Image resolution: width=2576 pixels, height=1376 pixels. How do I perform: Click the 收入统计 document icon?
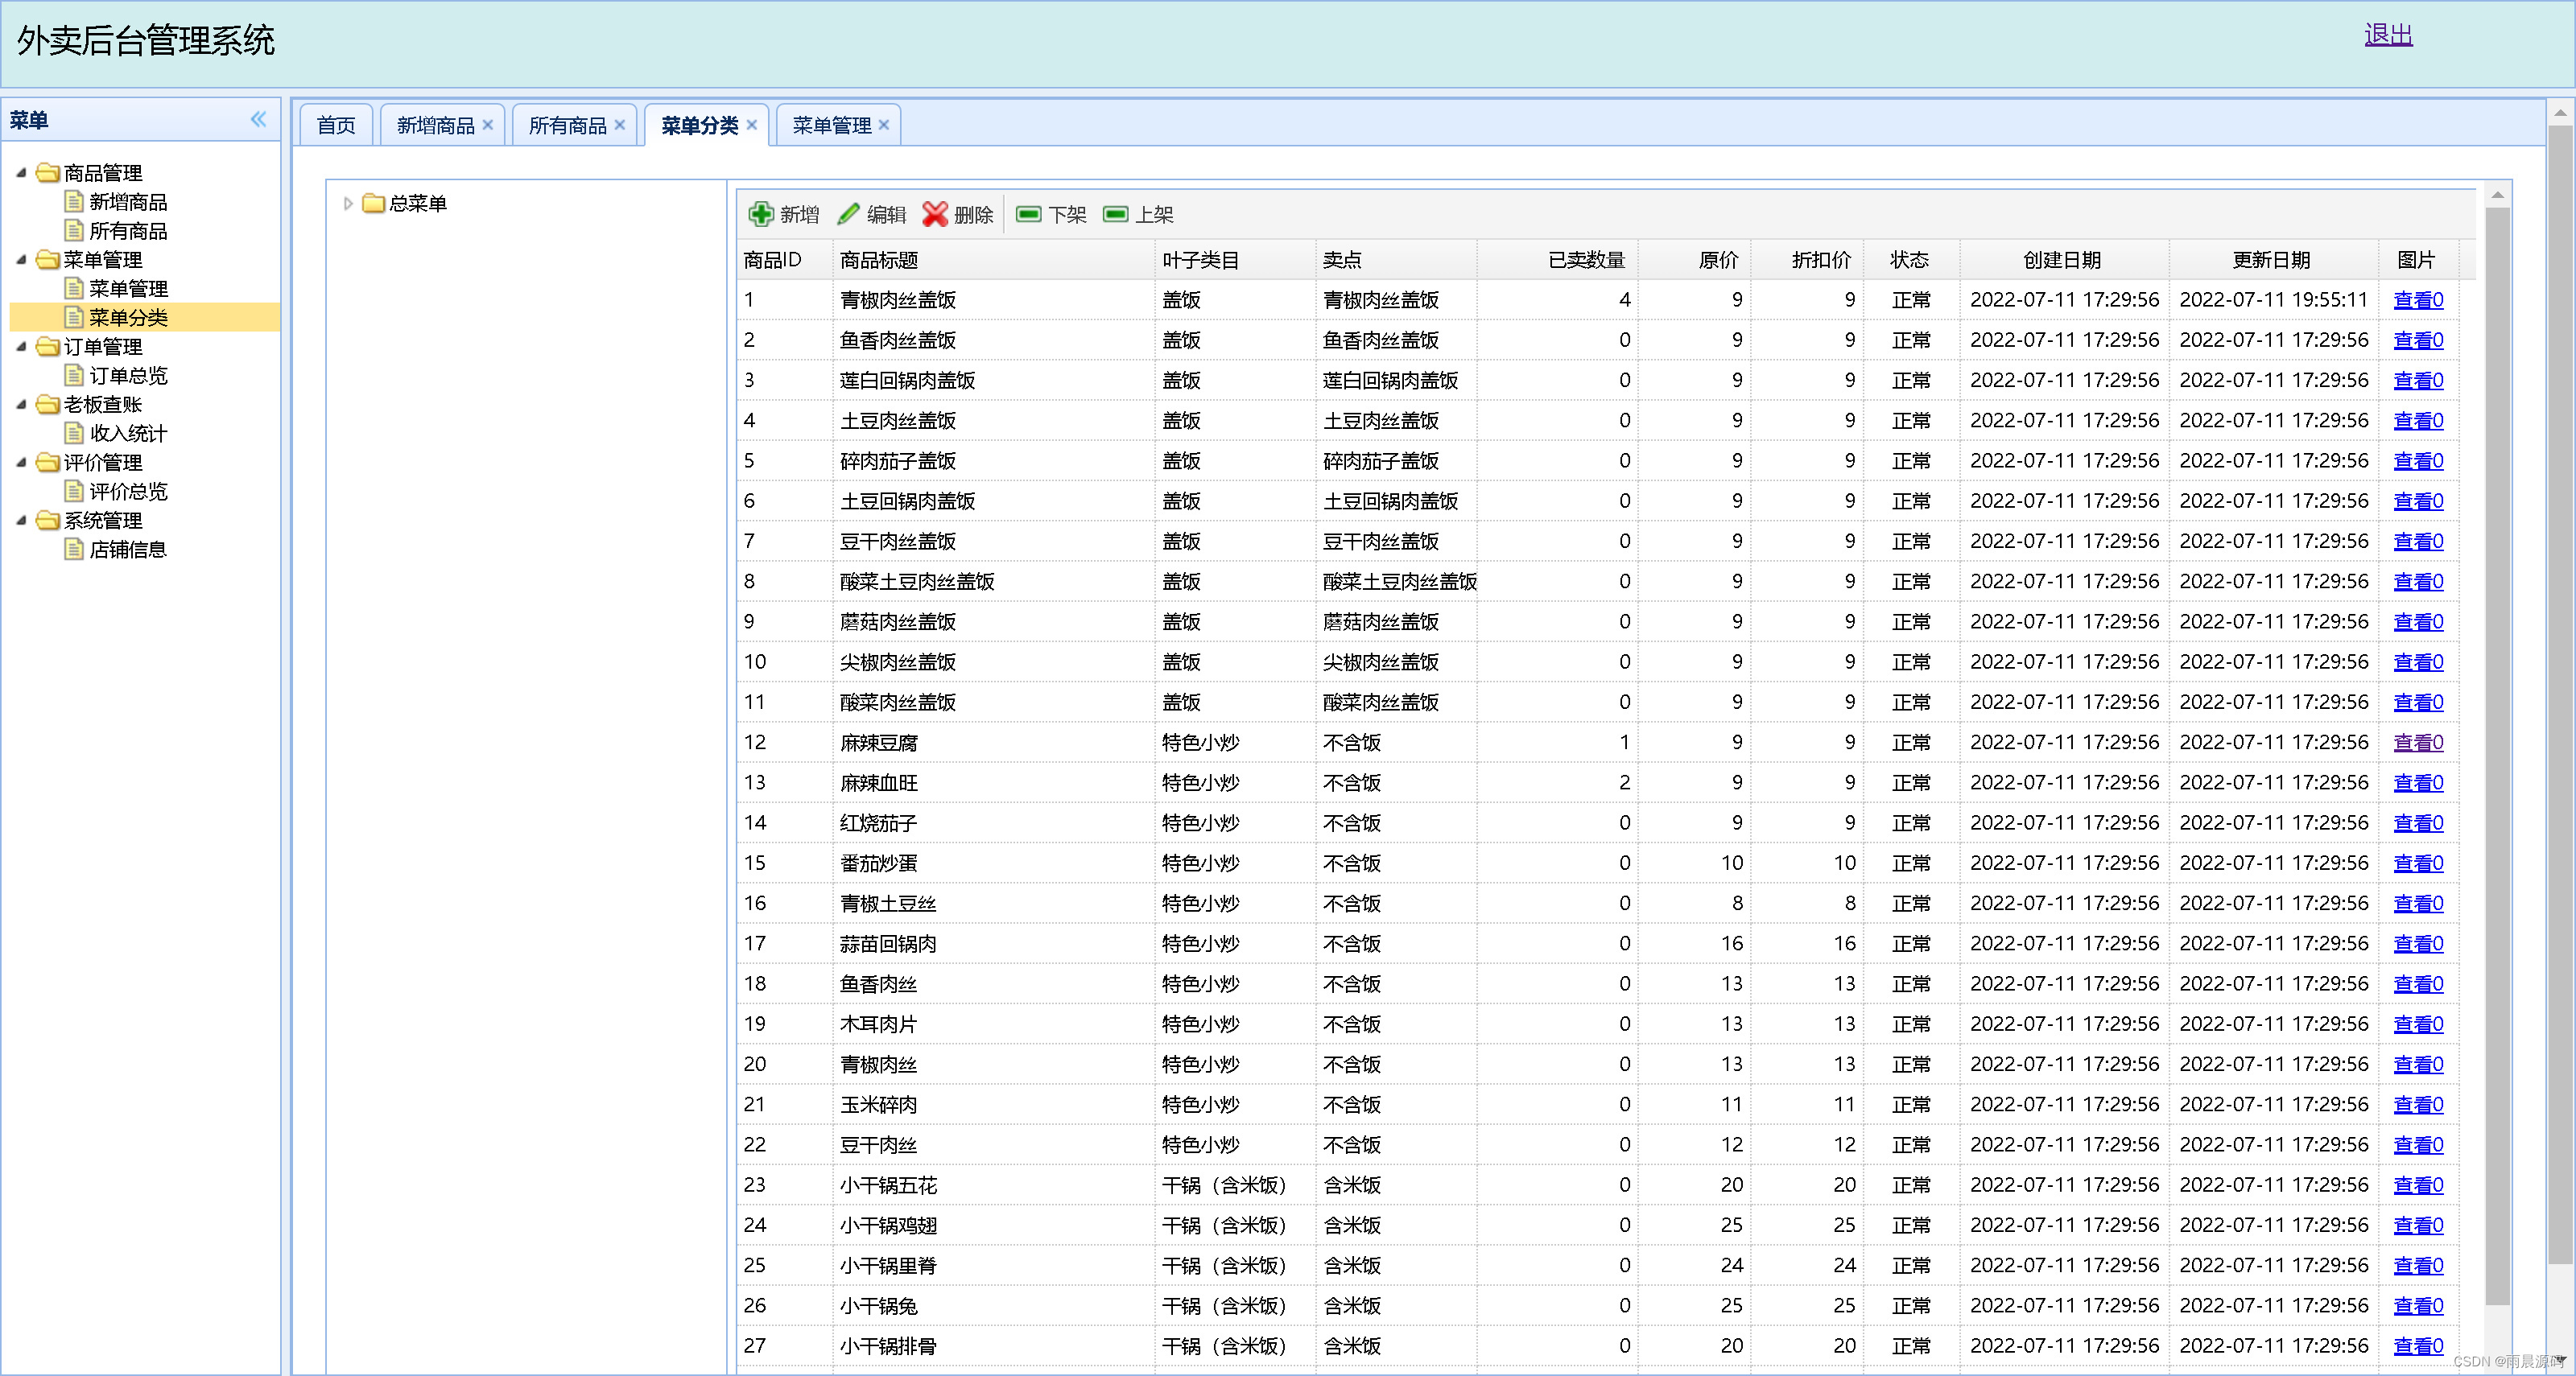point(73,433)
